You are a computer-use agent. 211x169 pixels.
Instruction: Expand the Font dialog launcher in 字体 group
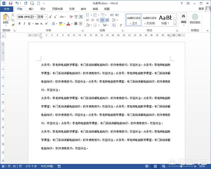tap(81, 30)
